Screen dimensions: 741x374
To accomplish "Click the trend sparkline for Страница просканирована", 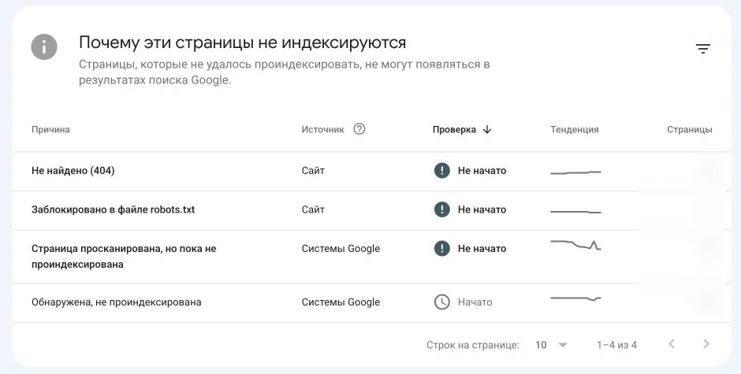I will point(575,245).
